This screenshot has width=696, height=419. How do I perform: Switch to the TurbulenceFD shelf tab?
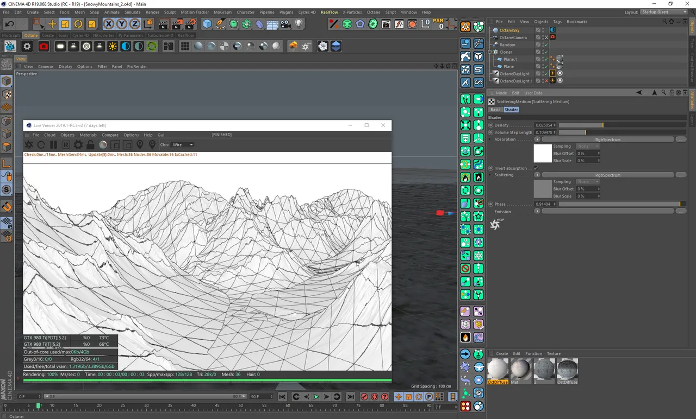click(160, 35)
